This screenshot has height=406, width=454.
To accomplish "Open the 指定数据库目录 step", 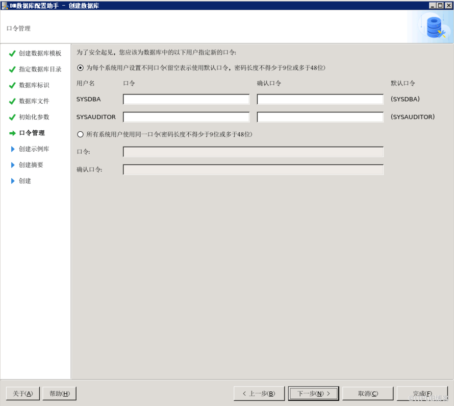I will [x=40, y=69].
